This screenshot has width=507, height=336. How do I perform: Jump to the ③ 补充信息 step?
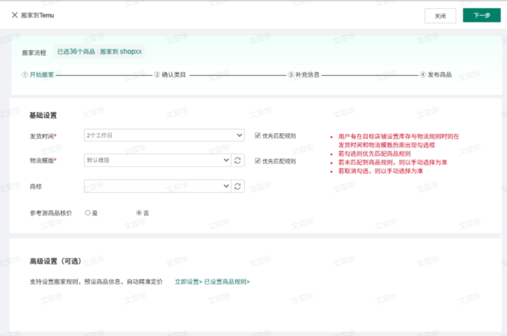(x=304, y=75)
